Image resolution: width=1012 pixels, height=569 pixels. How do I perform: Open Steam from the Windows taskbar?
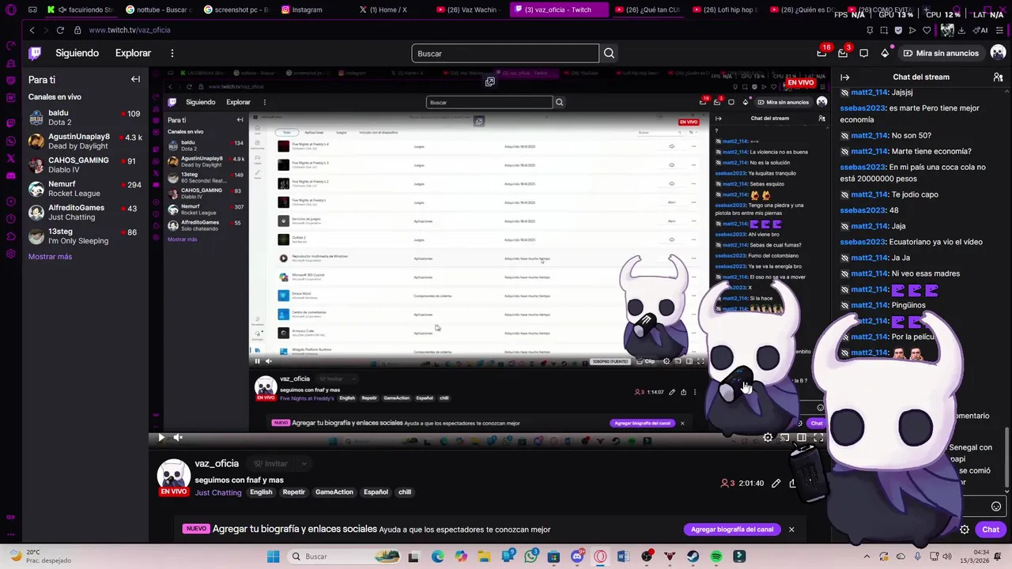click(x=693, y=556)
